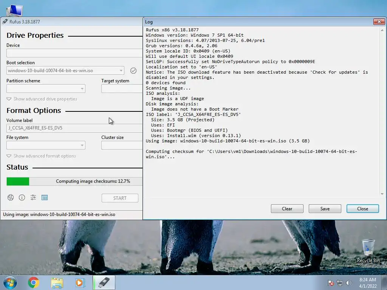Click log line starting 'ISO label:'
The width and height of the screenshot is (387, 290).
click(x=193, y=114)
